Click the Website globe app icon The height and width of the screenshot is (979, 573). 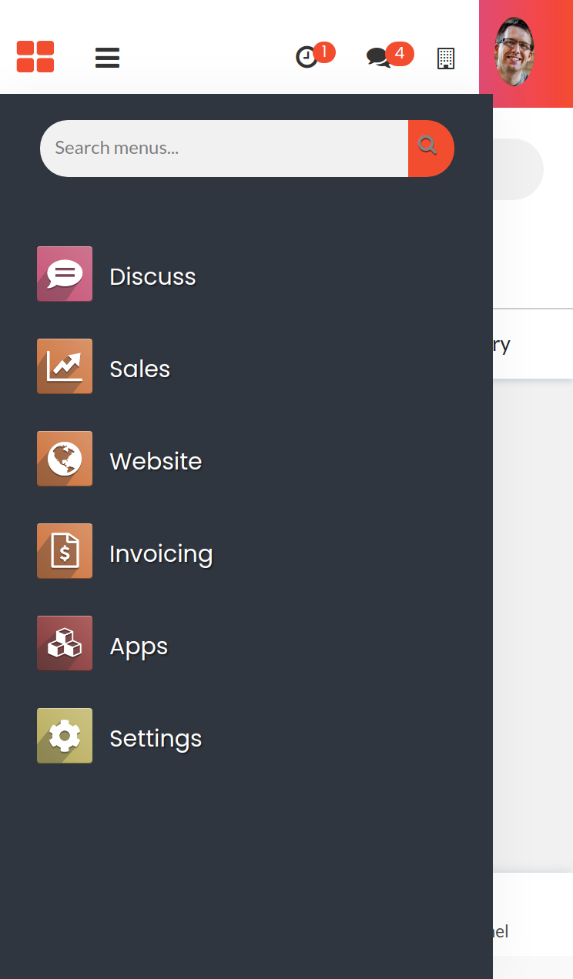point(65,459)
